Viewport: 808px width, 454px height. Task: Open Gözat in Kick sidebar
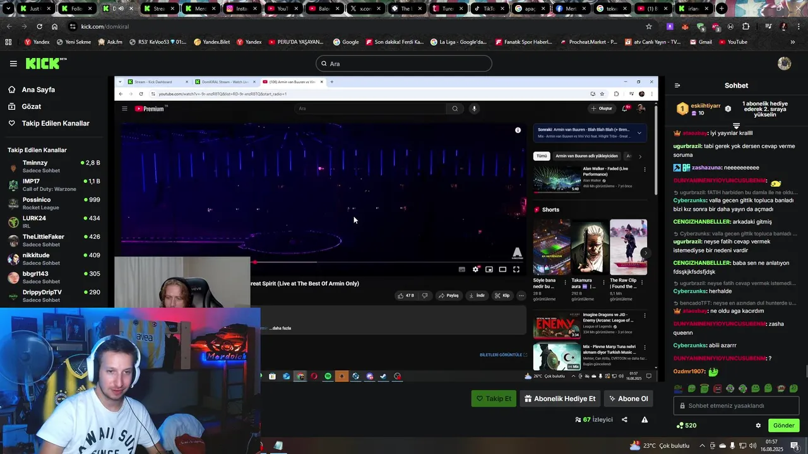tap(32, 107)
